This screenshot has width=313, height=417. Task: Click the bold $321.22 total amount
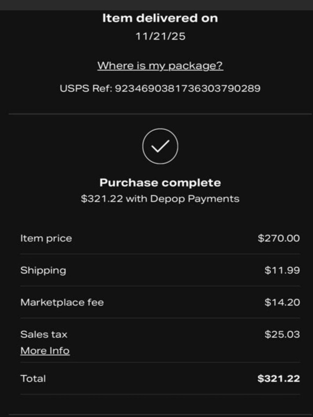pos(279,379)
